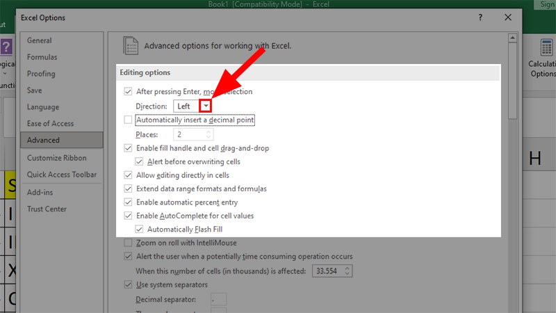Toggle Use system separators checkbox
Viewport: 556px width, 313px height.
pyautogui.click(x=128, y=284)
